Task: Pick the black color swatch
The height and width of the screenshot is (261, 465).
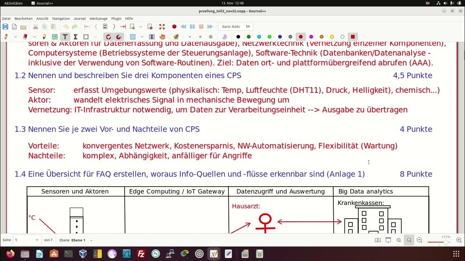Action: pyautogui.click(x=238, y=37)
